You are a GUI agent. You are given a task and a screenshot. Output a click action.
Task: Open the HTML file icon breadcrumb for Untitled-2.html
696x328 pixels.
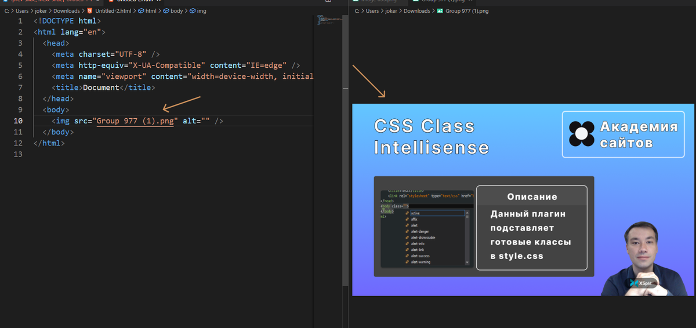(x=90, y=10)
